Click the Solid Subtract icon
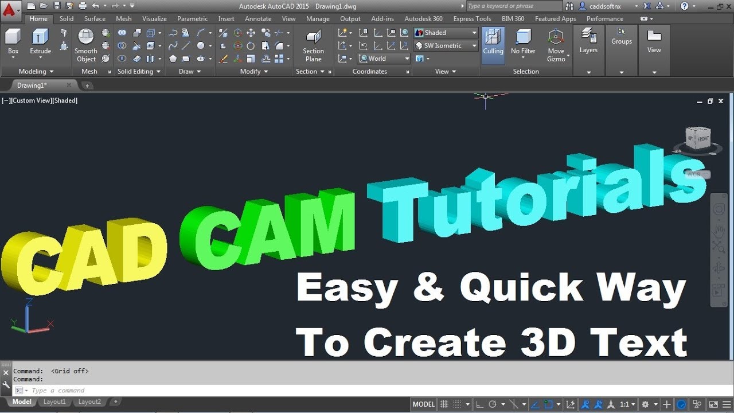Screen dimensions: 734x413 (122, 46)
